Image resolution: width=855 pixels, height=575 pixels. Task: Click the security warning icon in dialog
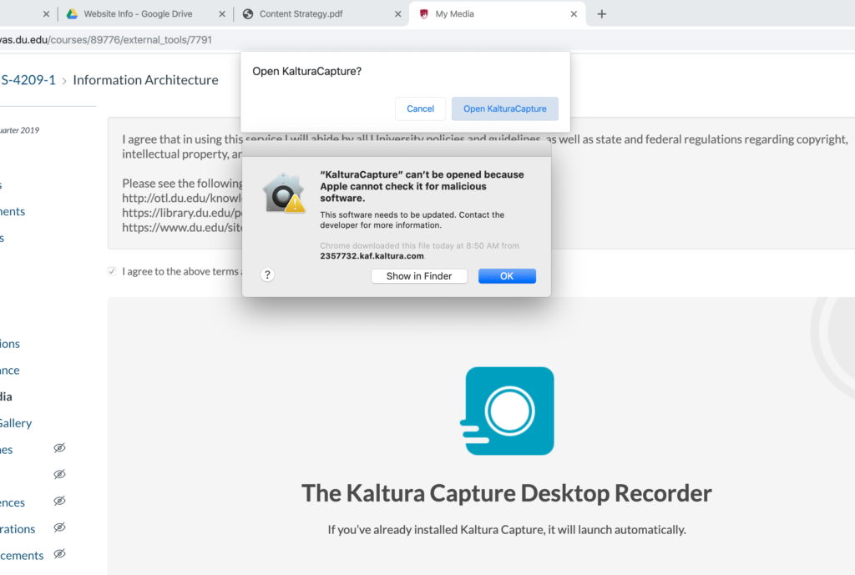(x=283, y=194)
